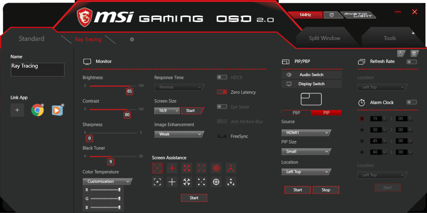The image size is (427, 213).
Task: Open the PIP Size dropdown
Action: 306,151
